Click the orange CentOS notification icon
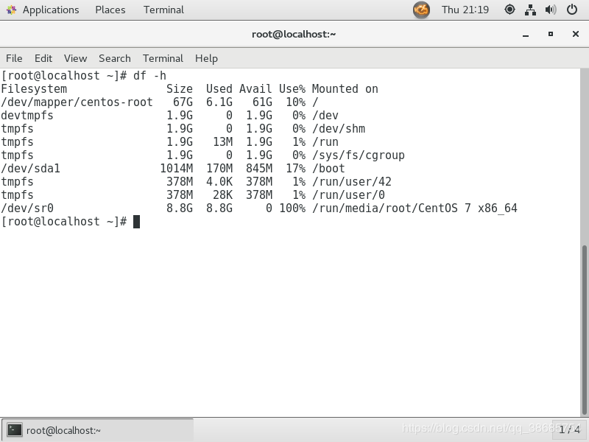This screenshot has width=589, height=442. 421,10
